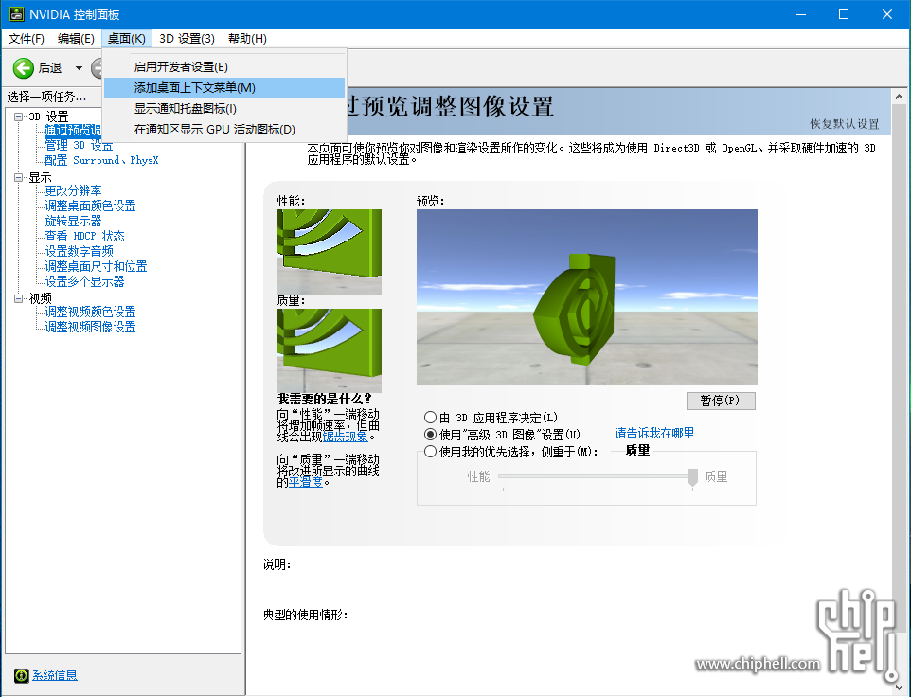Viewport: 911px width, 697px height.
Task: Click the scrollbar up arrow
Action: click(x=900, y=97)
